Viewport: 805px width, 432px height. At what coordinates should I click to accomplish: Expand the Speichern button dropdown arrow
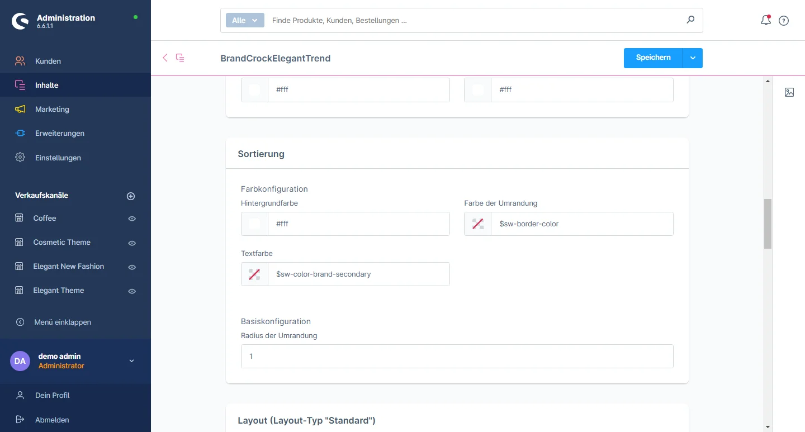point(693,58)
